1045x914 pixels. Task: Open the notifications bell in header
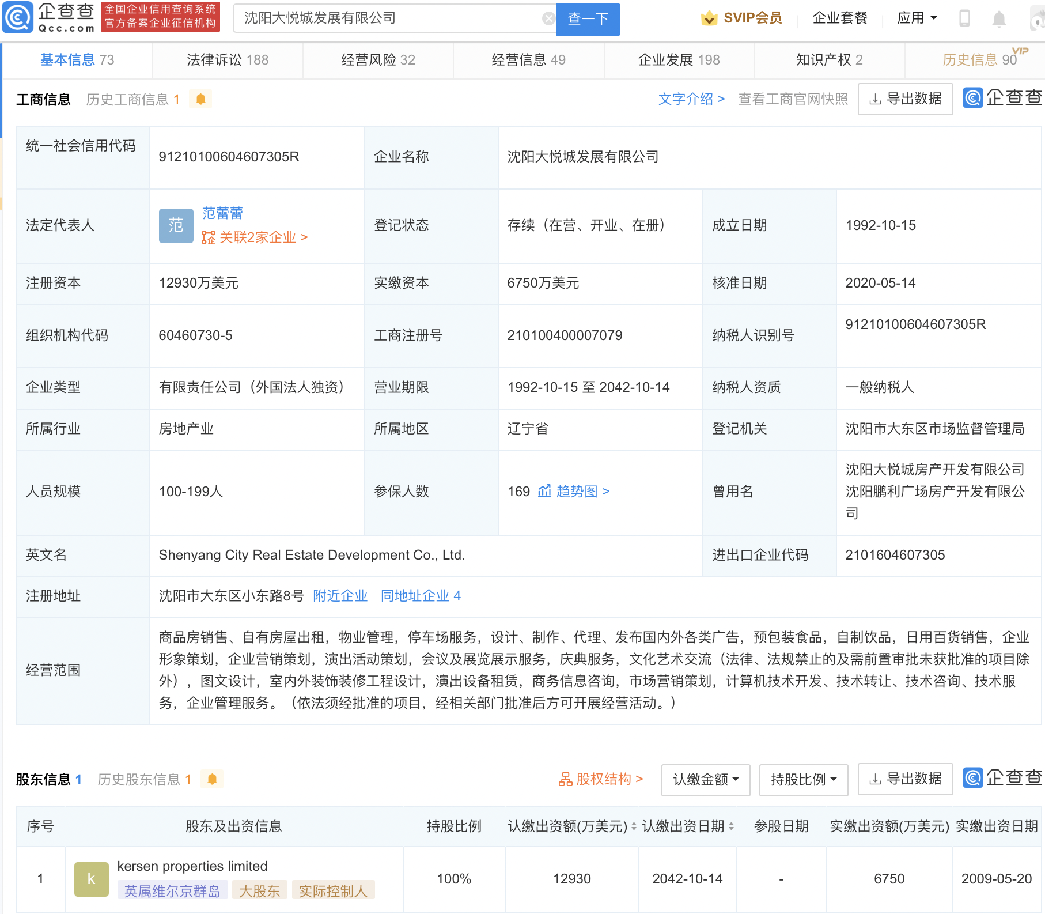click(999, 19)
